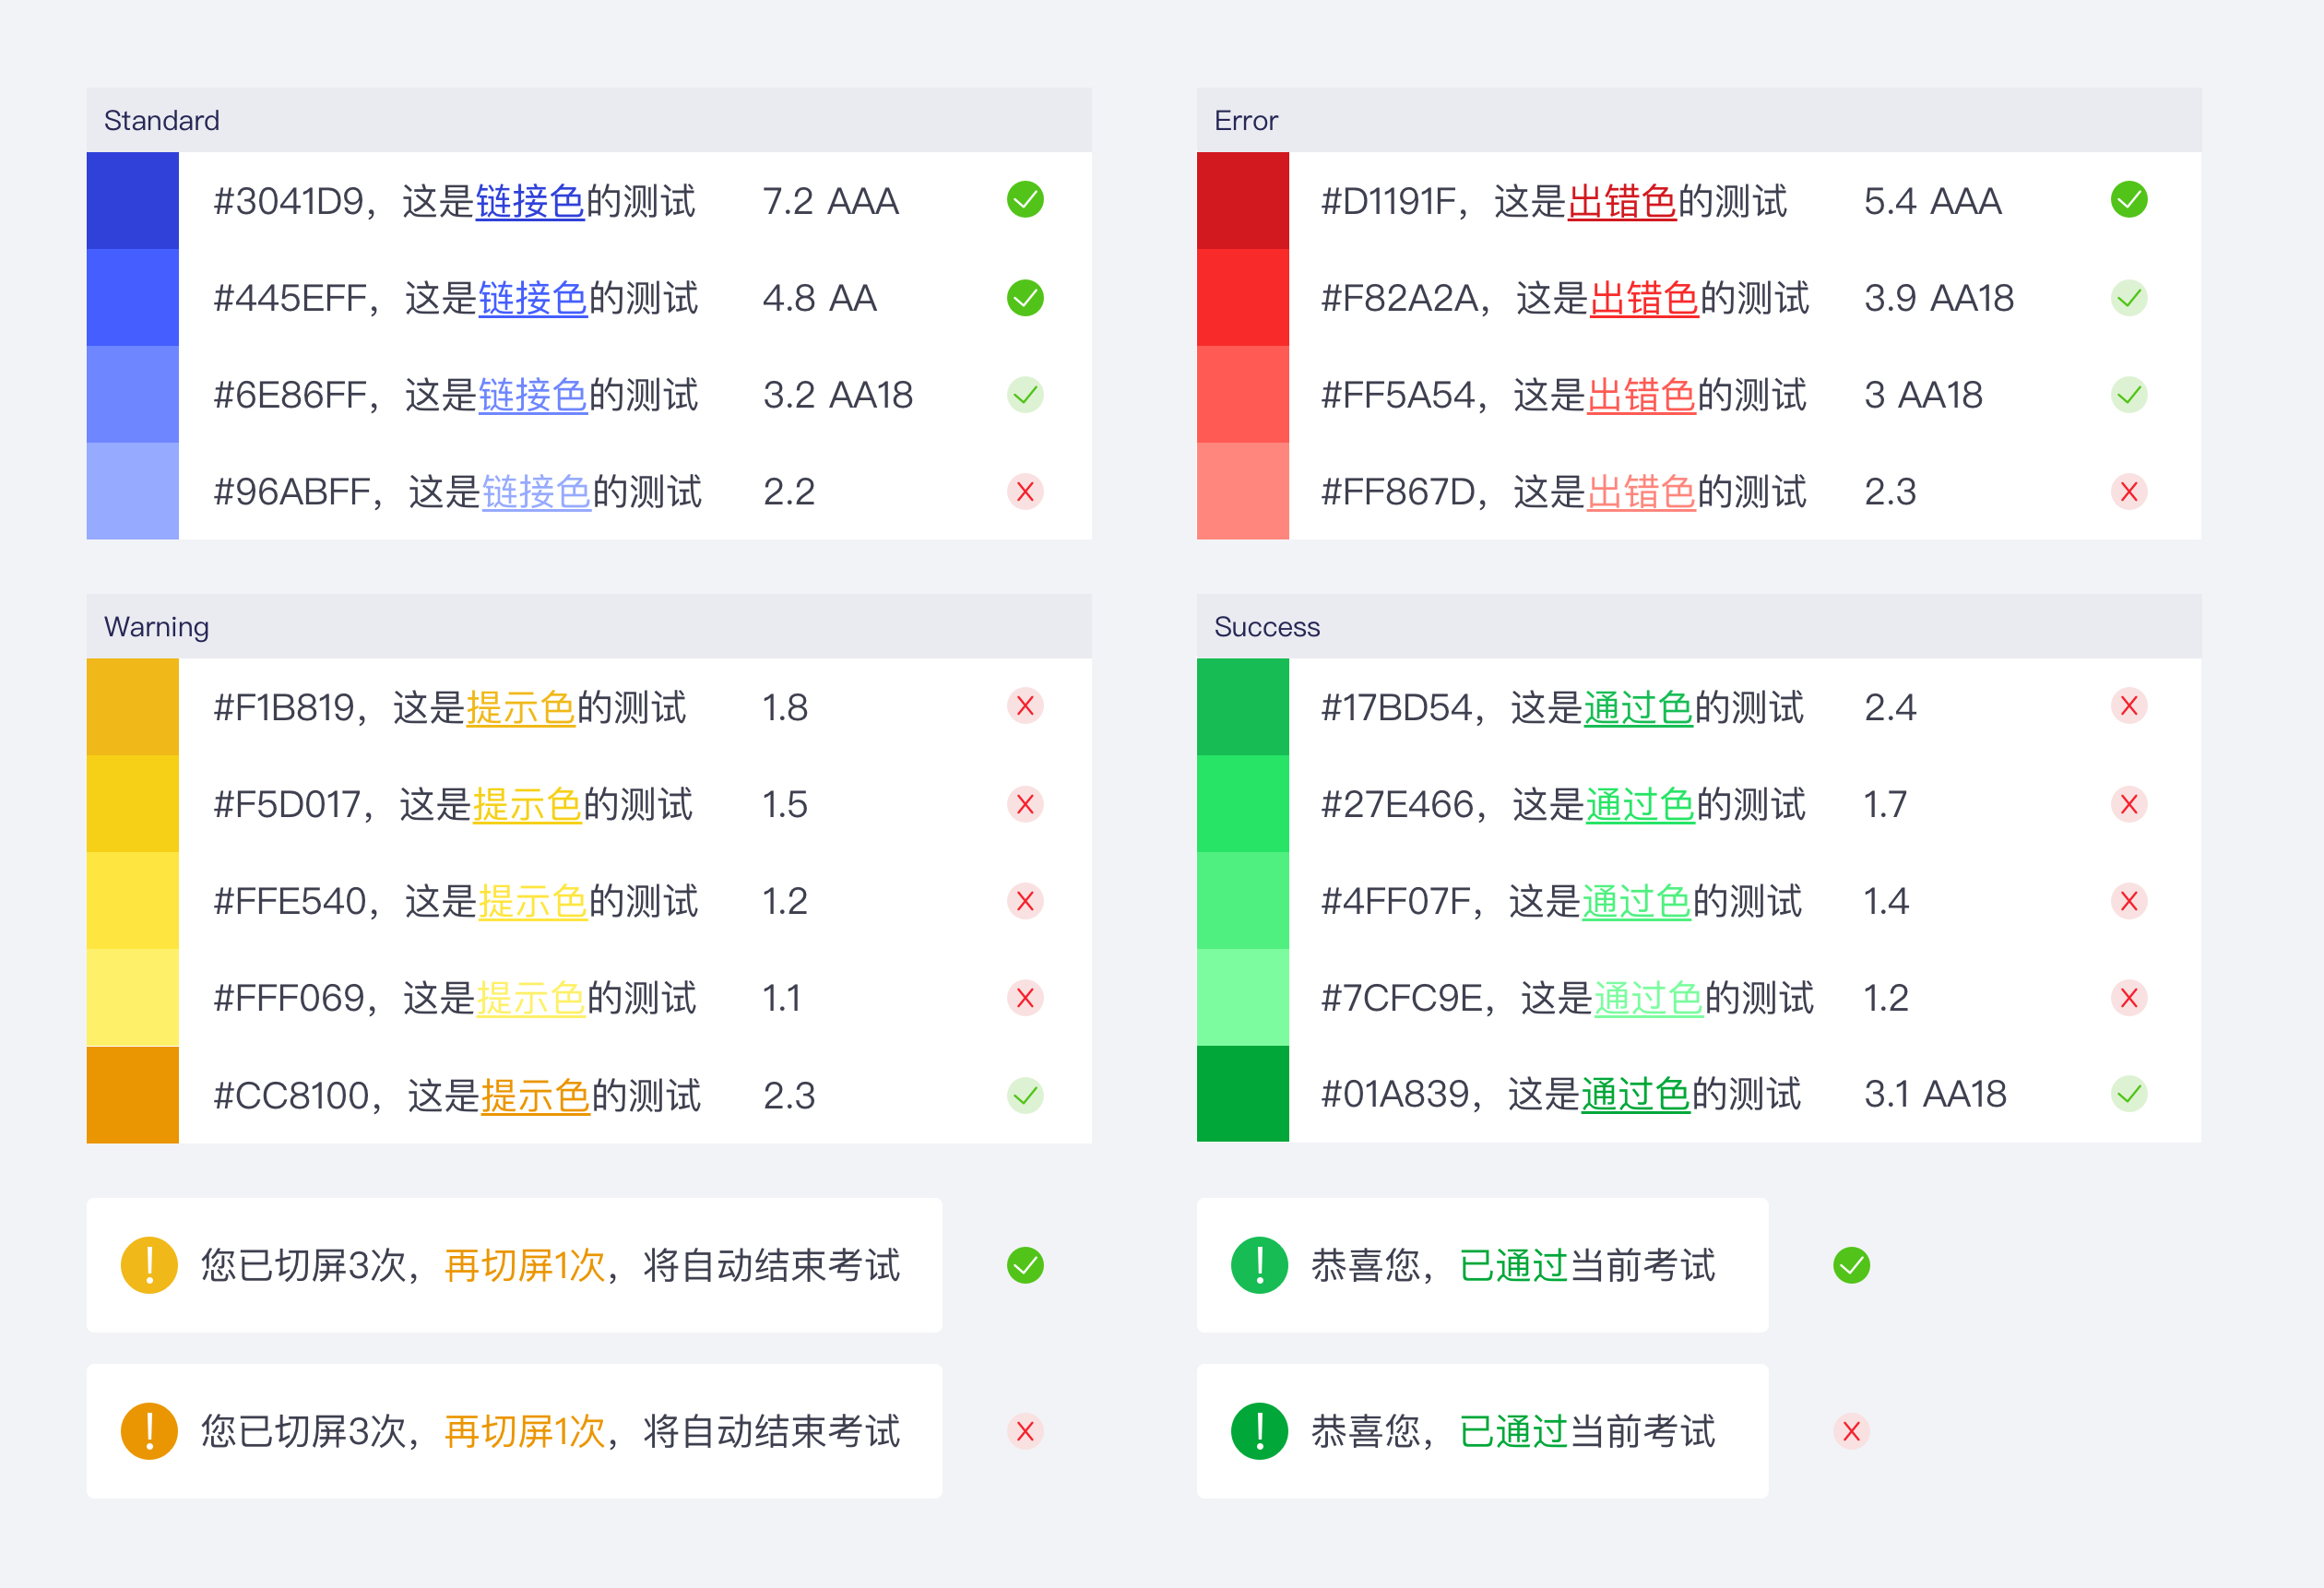Select the #CC8100 dark orange swatch
Viewport: 2324px width, 1588px height.
coord(132,1094)
